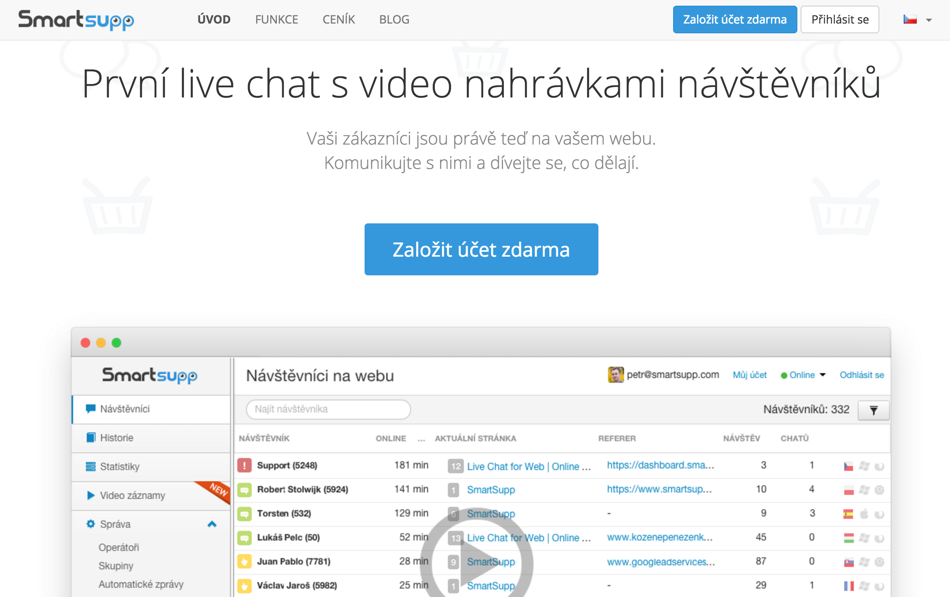
Task: Click the Statistiky list icon
Action: (91, 467)
